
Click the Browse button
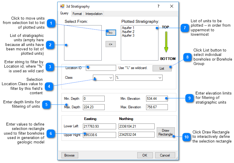point(70,155)
